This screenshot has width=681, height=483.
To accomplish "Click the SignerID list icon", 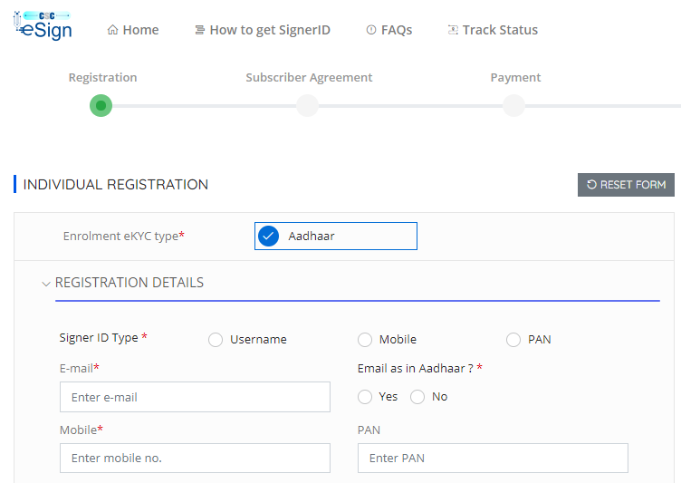I will click(x=200, y=30).
